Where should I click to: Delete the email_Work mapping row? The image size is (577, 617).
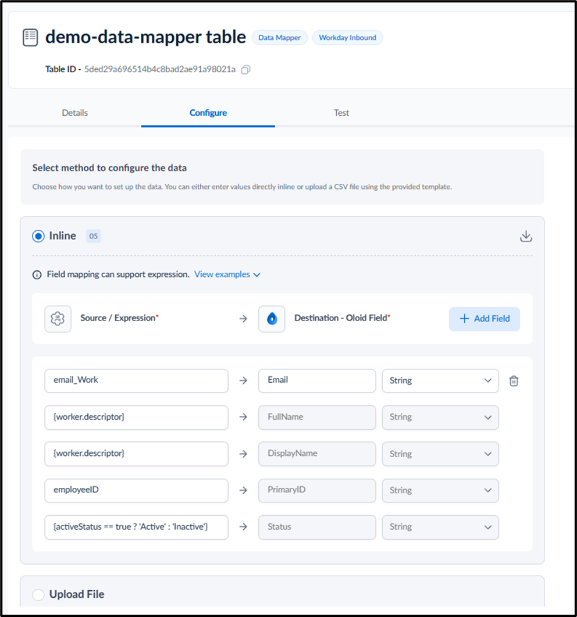tap(514, 381)
